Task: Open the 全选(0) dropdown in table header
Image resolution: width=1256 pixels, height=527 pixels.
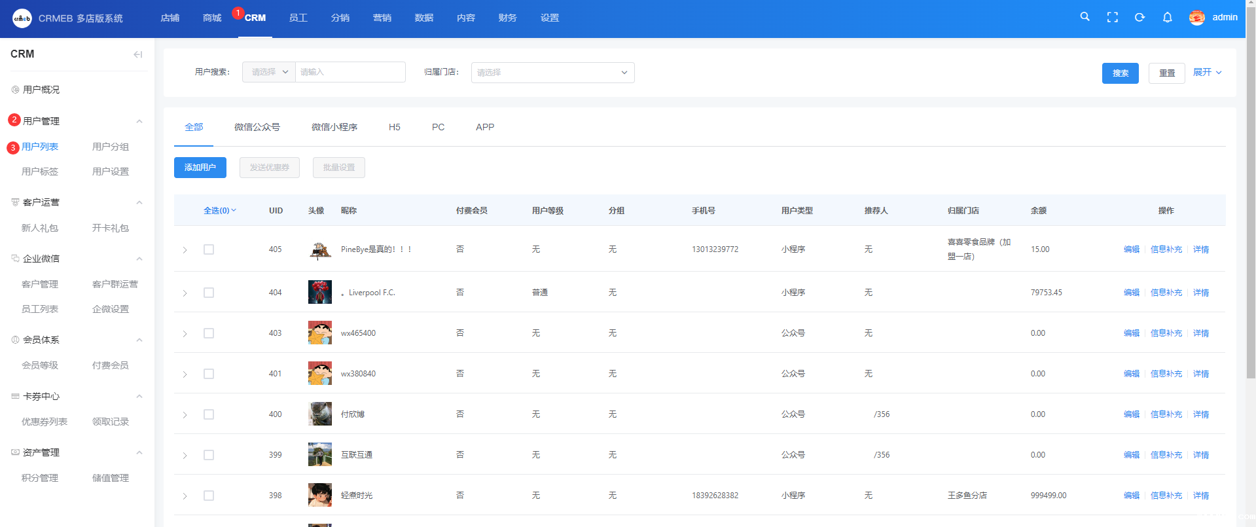Action: (x=219, y=211)
